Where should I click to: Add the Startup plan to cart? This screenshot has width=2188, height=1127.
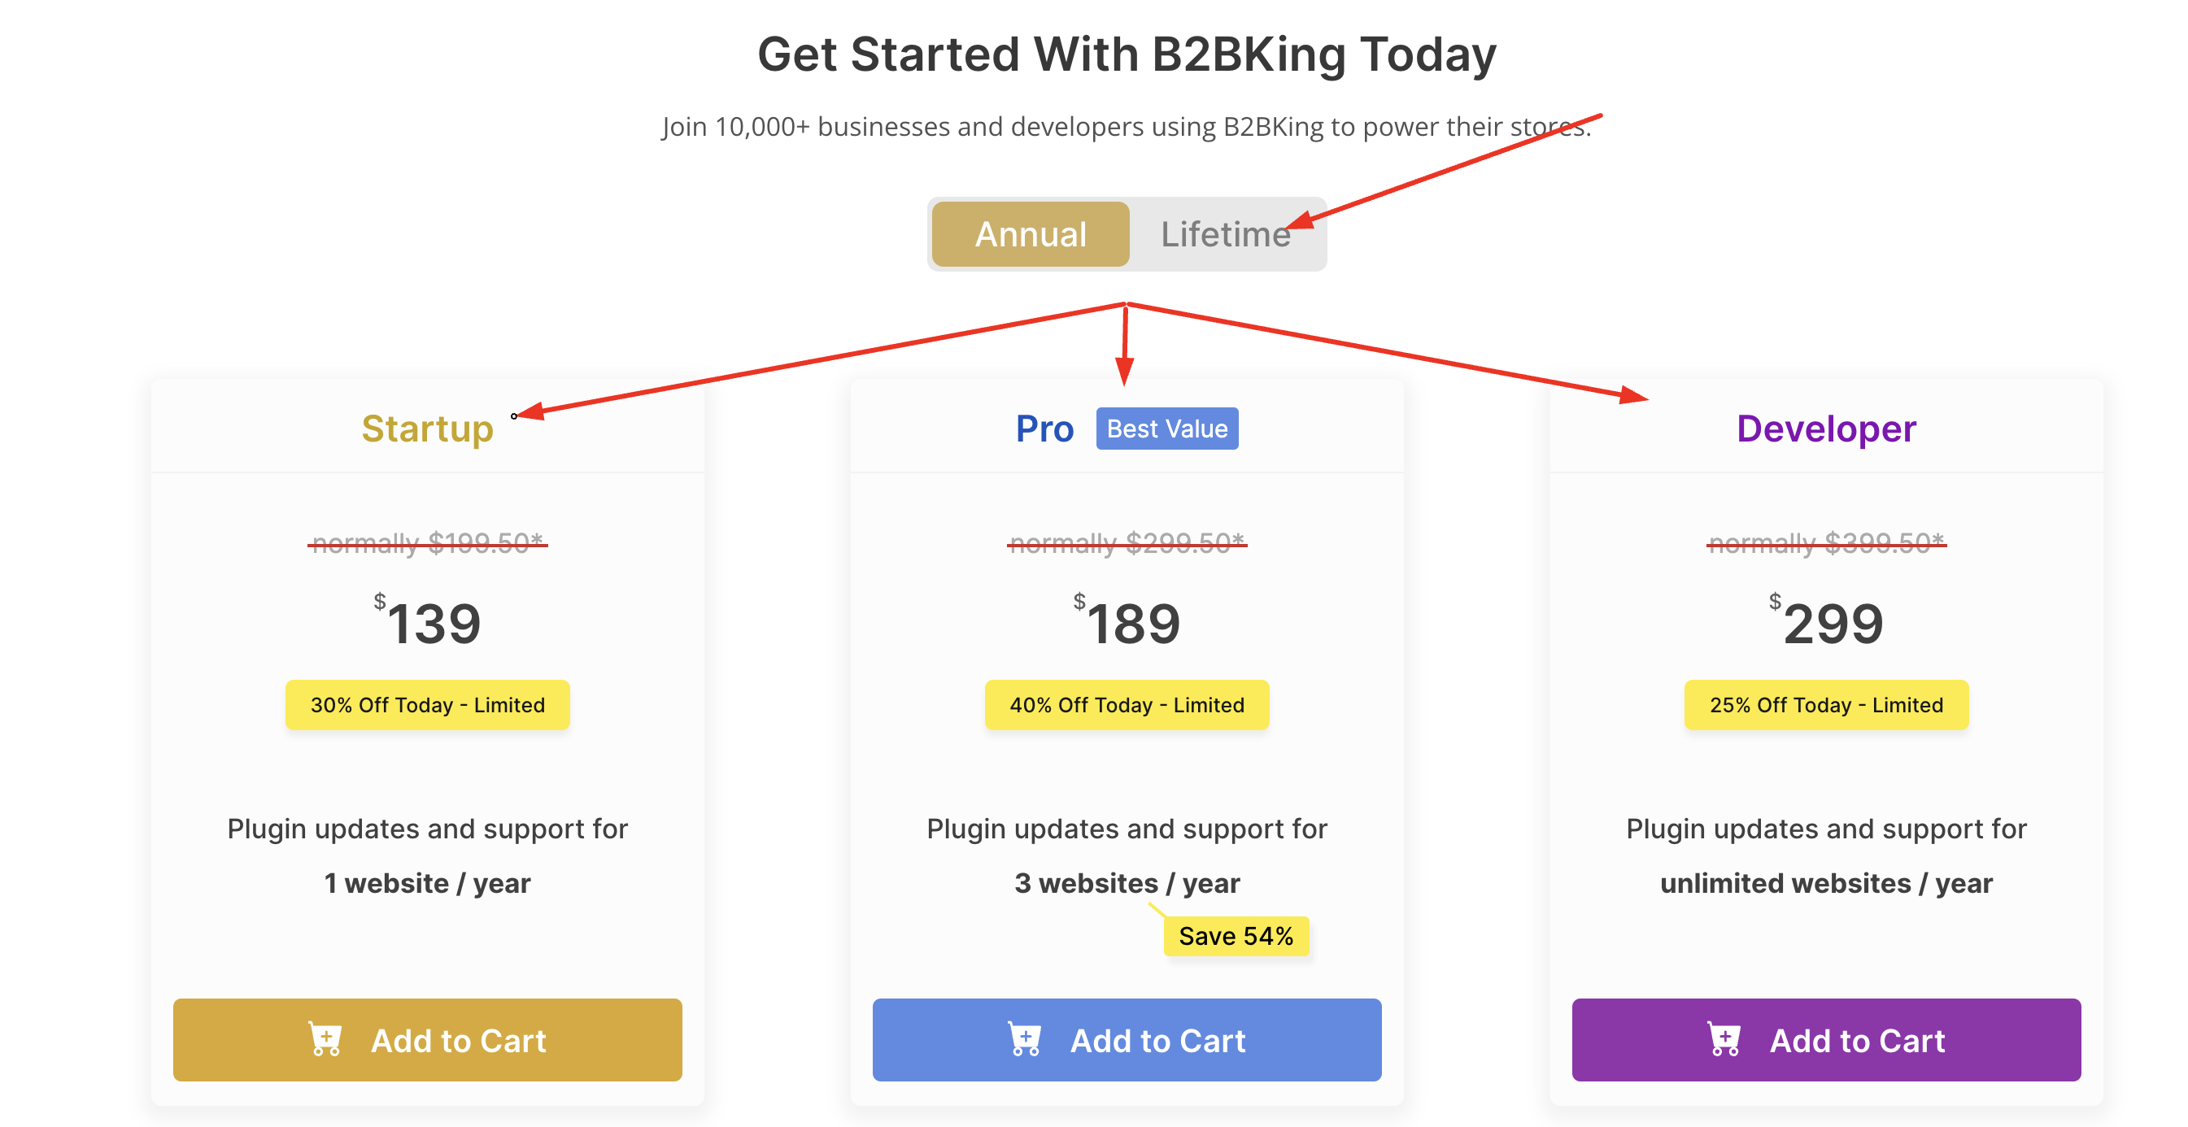tap(427, 1039)
